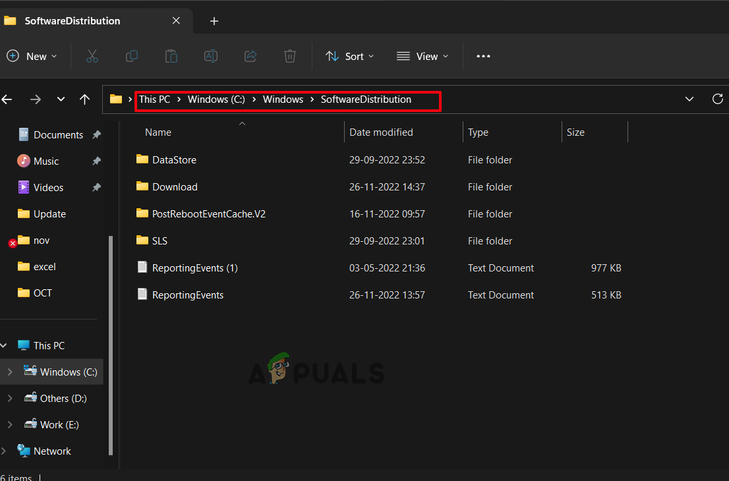Sort by the Size column header
The image size is (729, 481).
[x=575, y=132]
